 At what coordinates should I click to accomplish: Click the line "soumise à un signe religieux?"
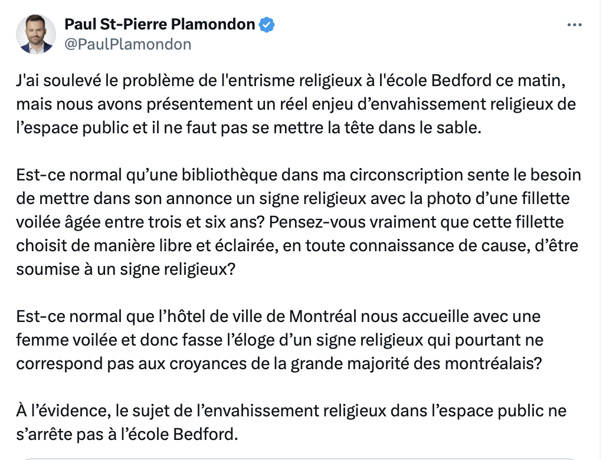[x=125, y=270]
